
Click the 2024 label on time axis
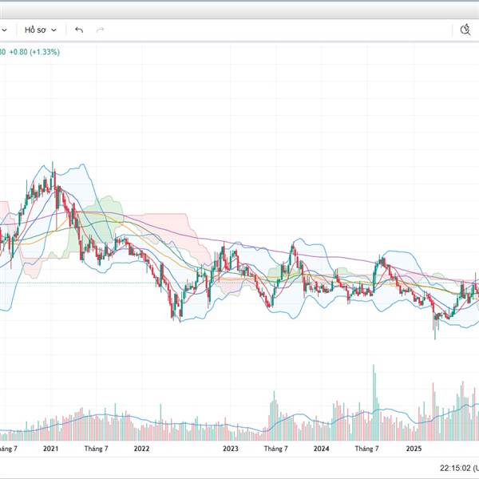pyautogui.click(x=322, y=449)
